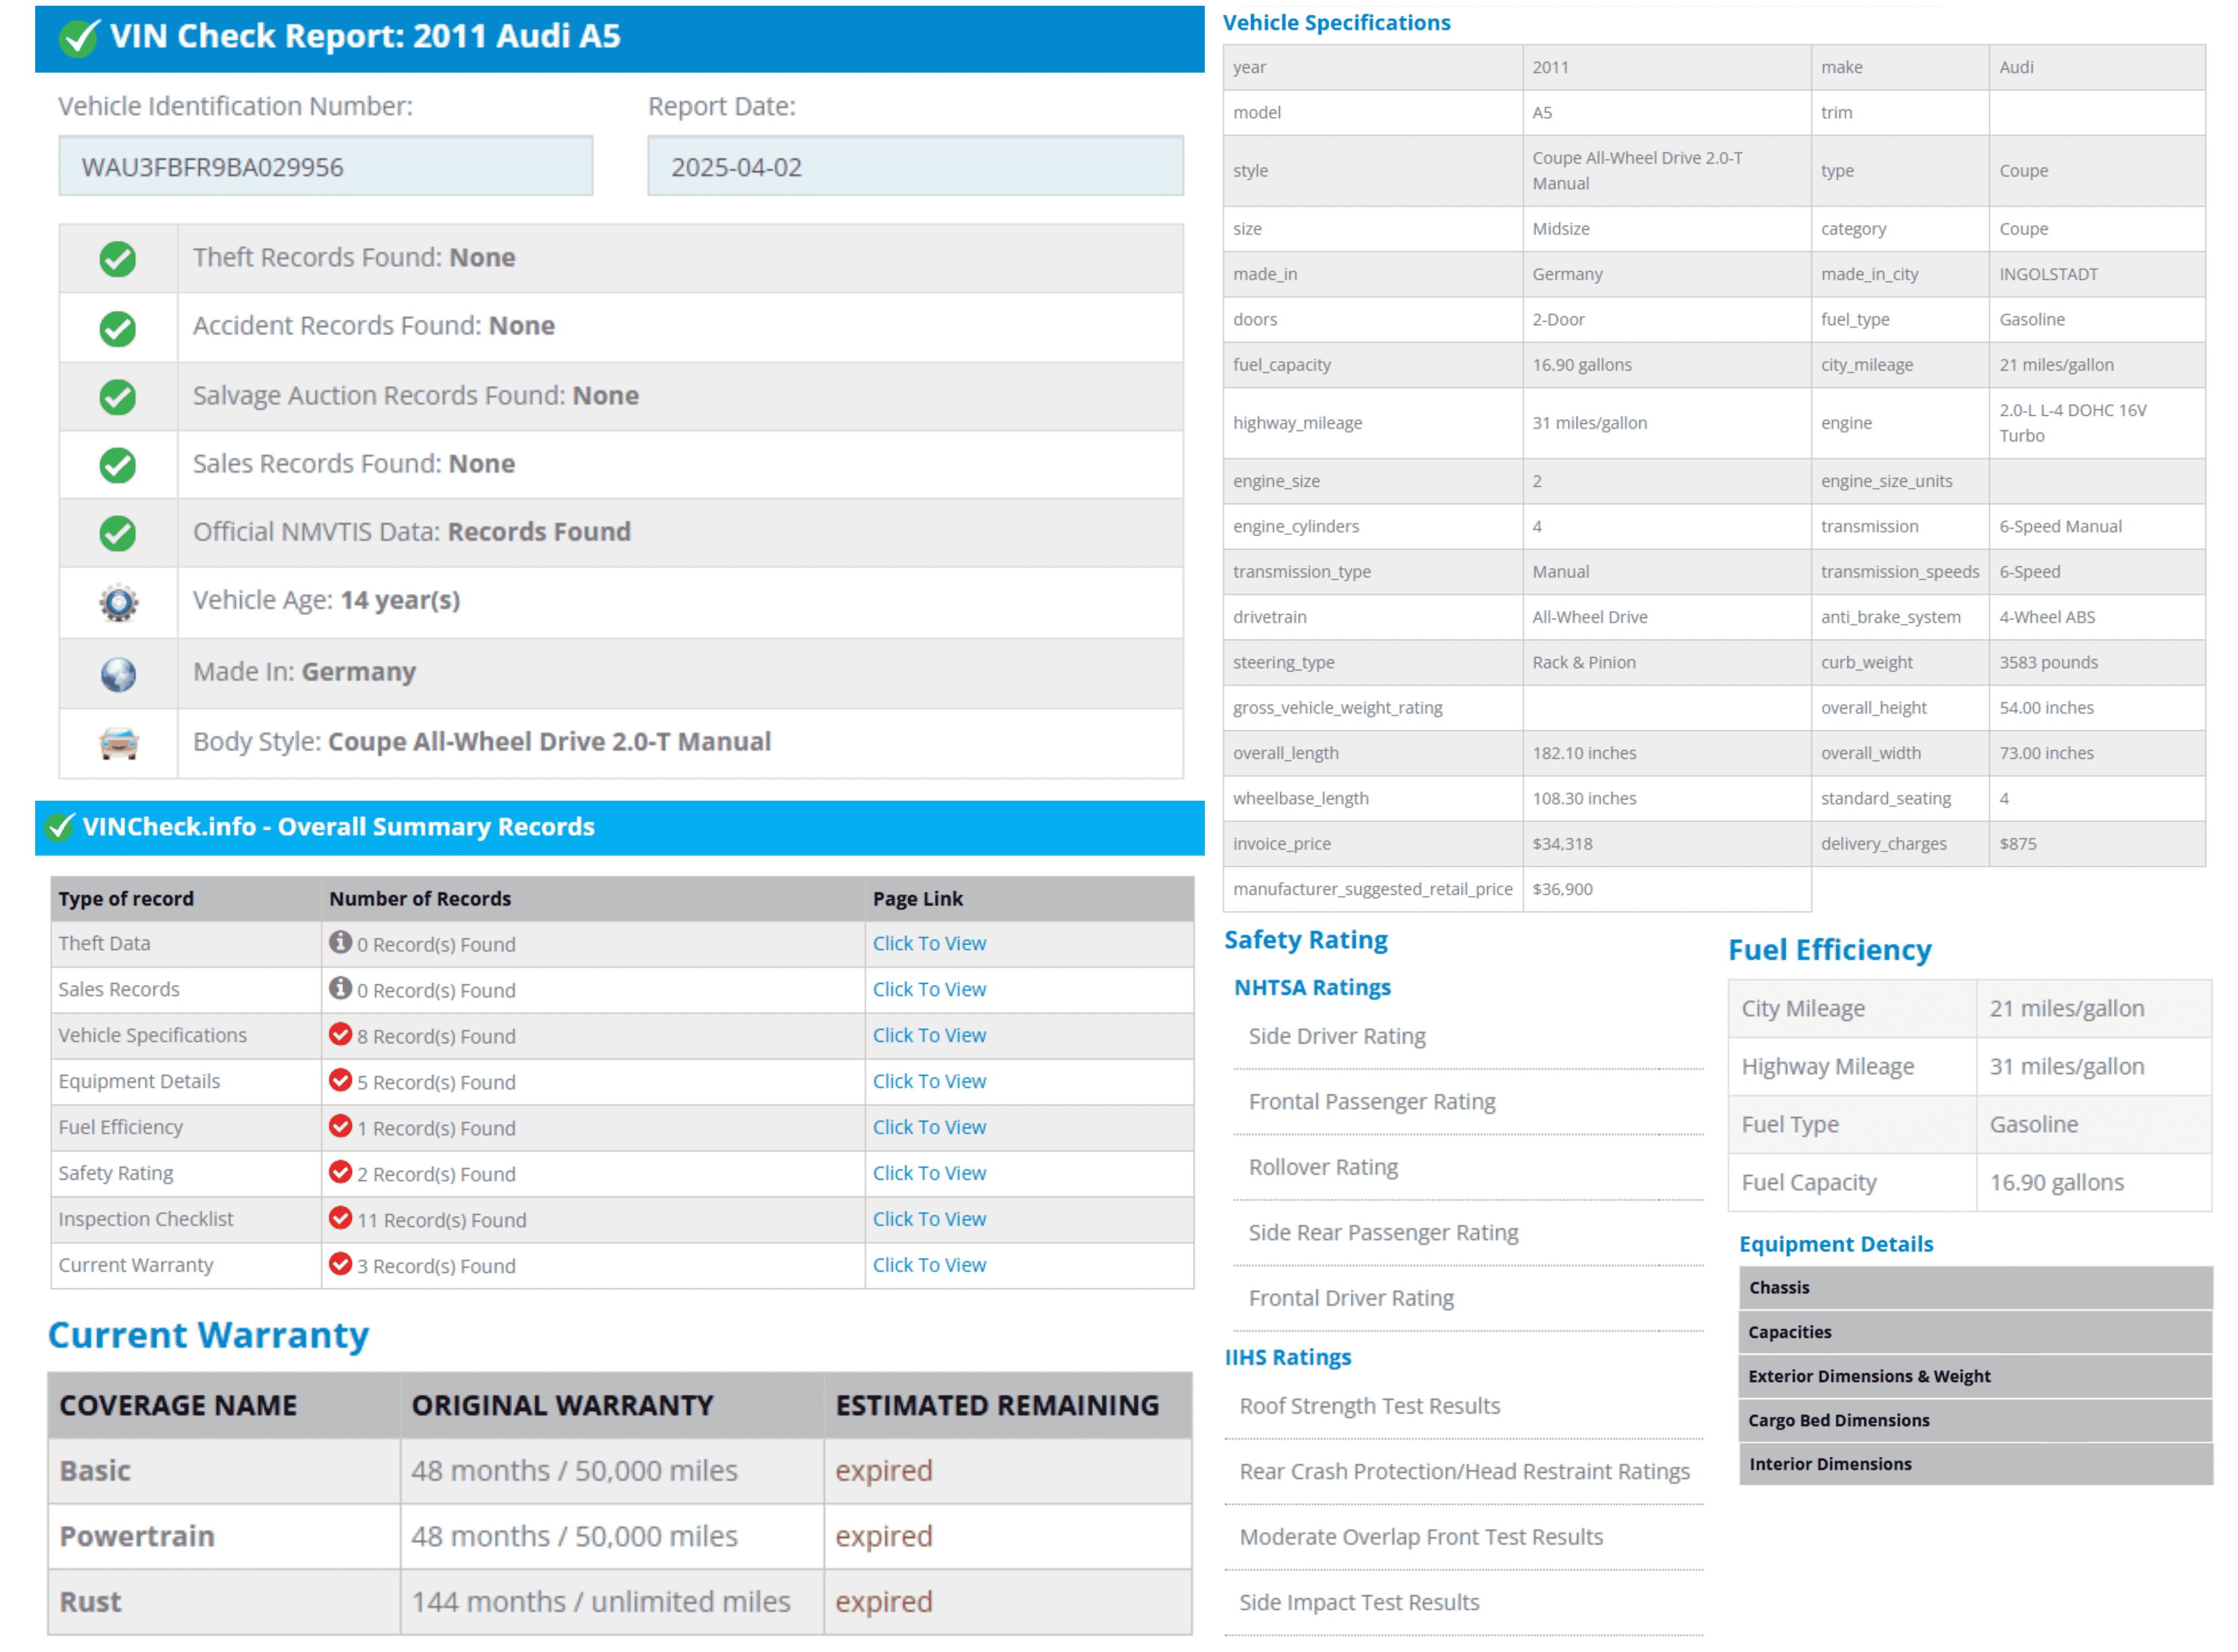Click To View link for Safety Rating
Screen dimensions: 2238x1652
click(929, 1174)
